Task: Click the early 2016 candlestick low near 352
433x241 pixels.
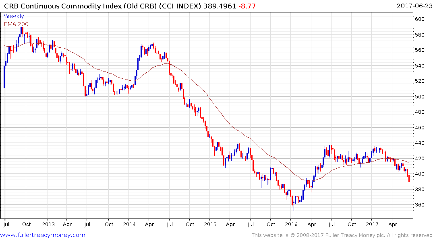Action: coord(294,206)
